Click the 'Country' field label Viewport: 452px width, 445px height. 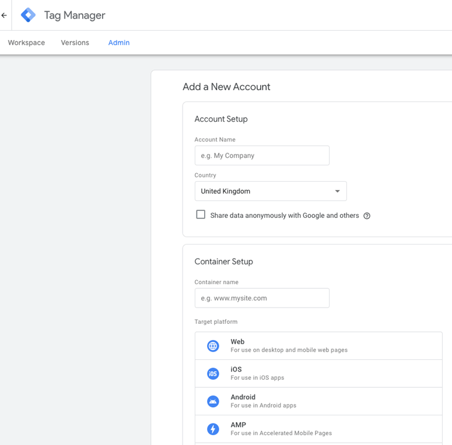click(x=205, y=175)
